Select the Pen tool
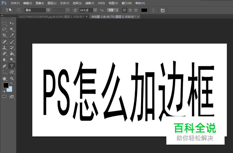The height and width of the screenshot is (153, 233). 4,66
